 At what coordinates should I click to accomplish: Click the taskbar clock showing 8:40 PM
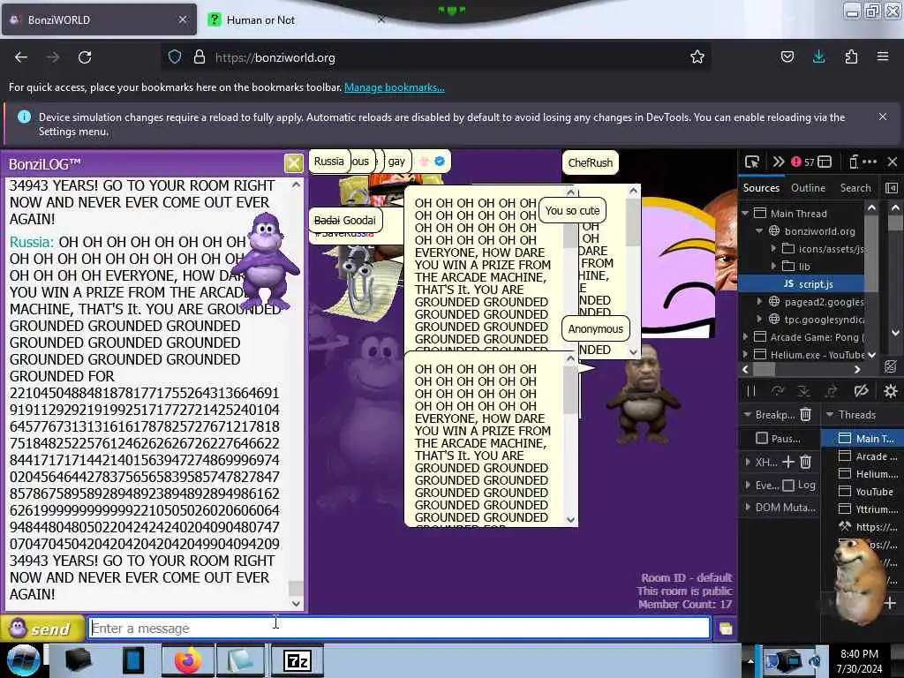click(x=860, y=660)
